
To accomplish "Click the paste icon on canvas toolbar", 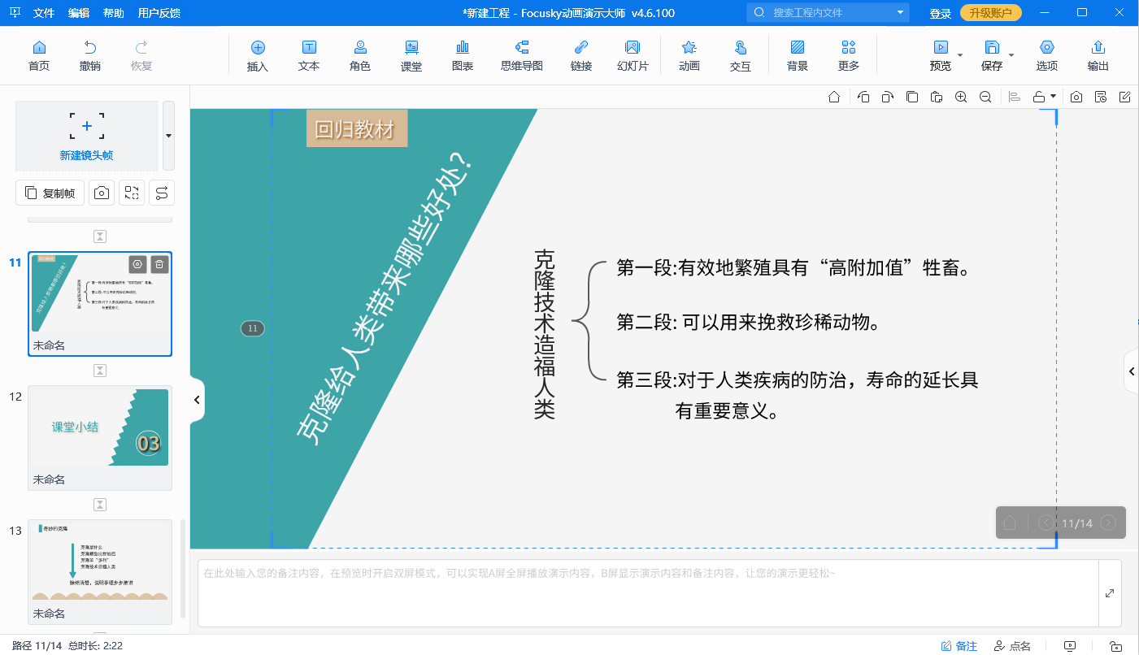I will point(937,97).
